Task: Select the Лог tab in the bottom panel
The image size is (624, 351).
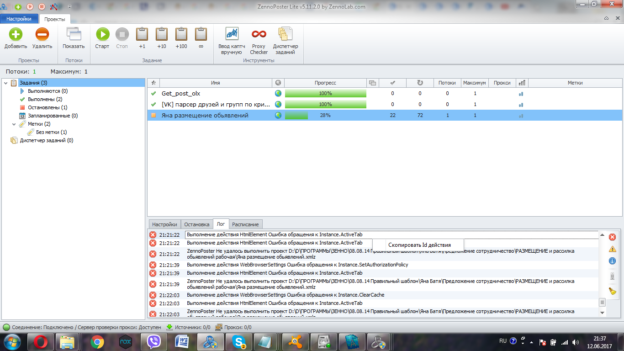Action: pyautogui.click(x=221, y=224)
